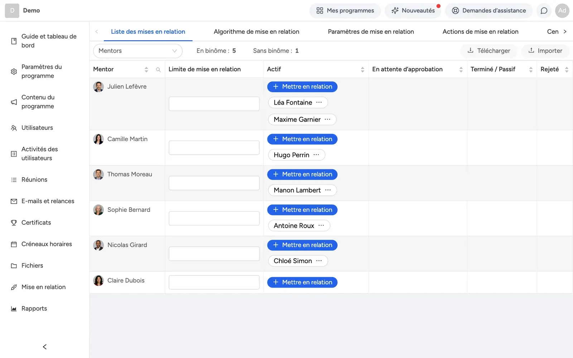Click Julien Lefèvre's avatar photo

coord(98,87)
